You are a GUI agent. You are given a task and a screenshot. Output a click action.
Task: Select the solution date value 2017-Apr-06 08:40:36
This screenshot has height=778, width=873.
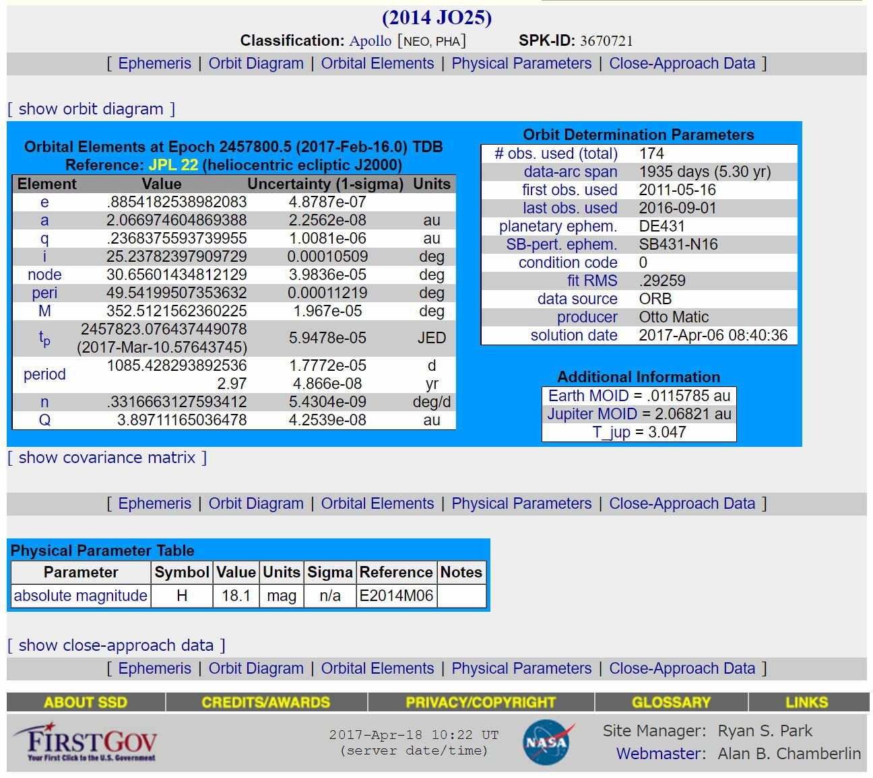[x=713, y=335]
